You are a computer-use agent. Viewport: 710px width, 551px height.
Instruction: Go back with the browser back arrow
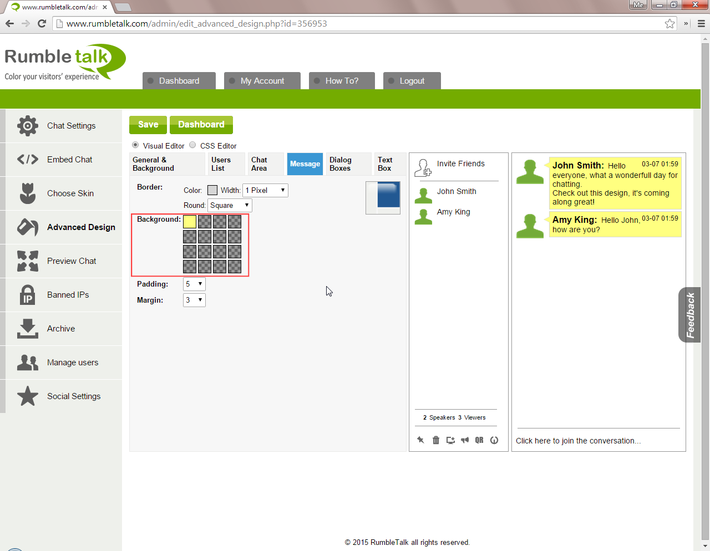9,23
